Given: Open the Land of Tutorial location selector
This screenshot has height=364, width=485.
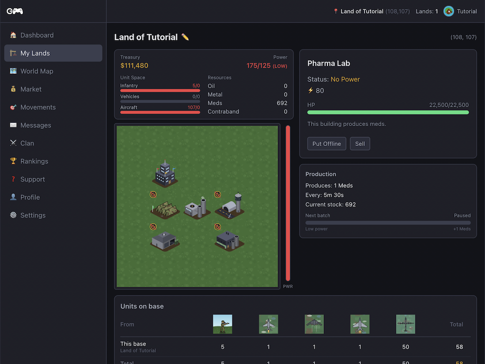Looking at the screenshot, I should [x=371, y=11].
